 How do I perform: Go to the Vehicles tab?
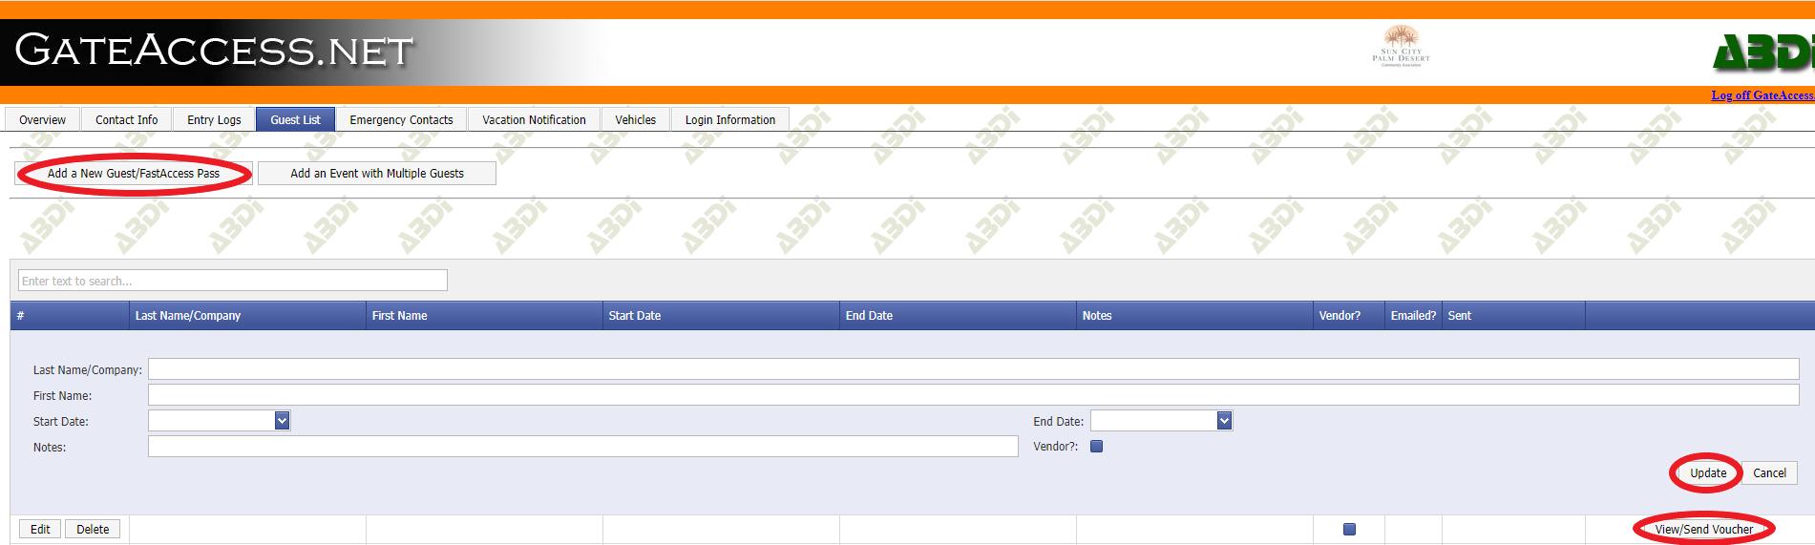tap(635, 119)
